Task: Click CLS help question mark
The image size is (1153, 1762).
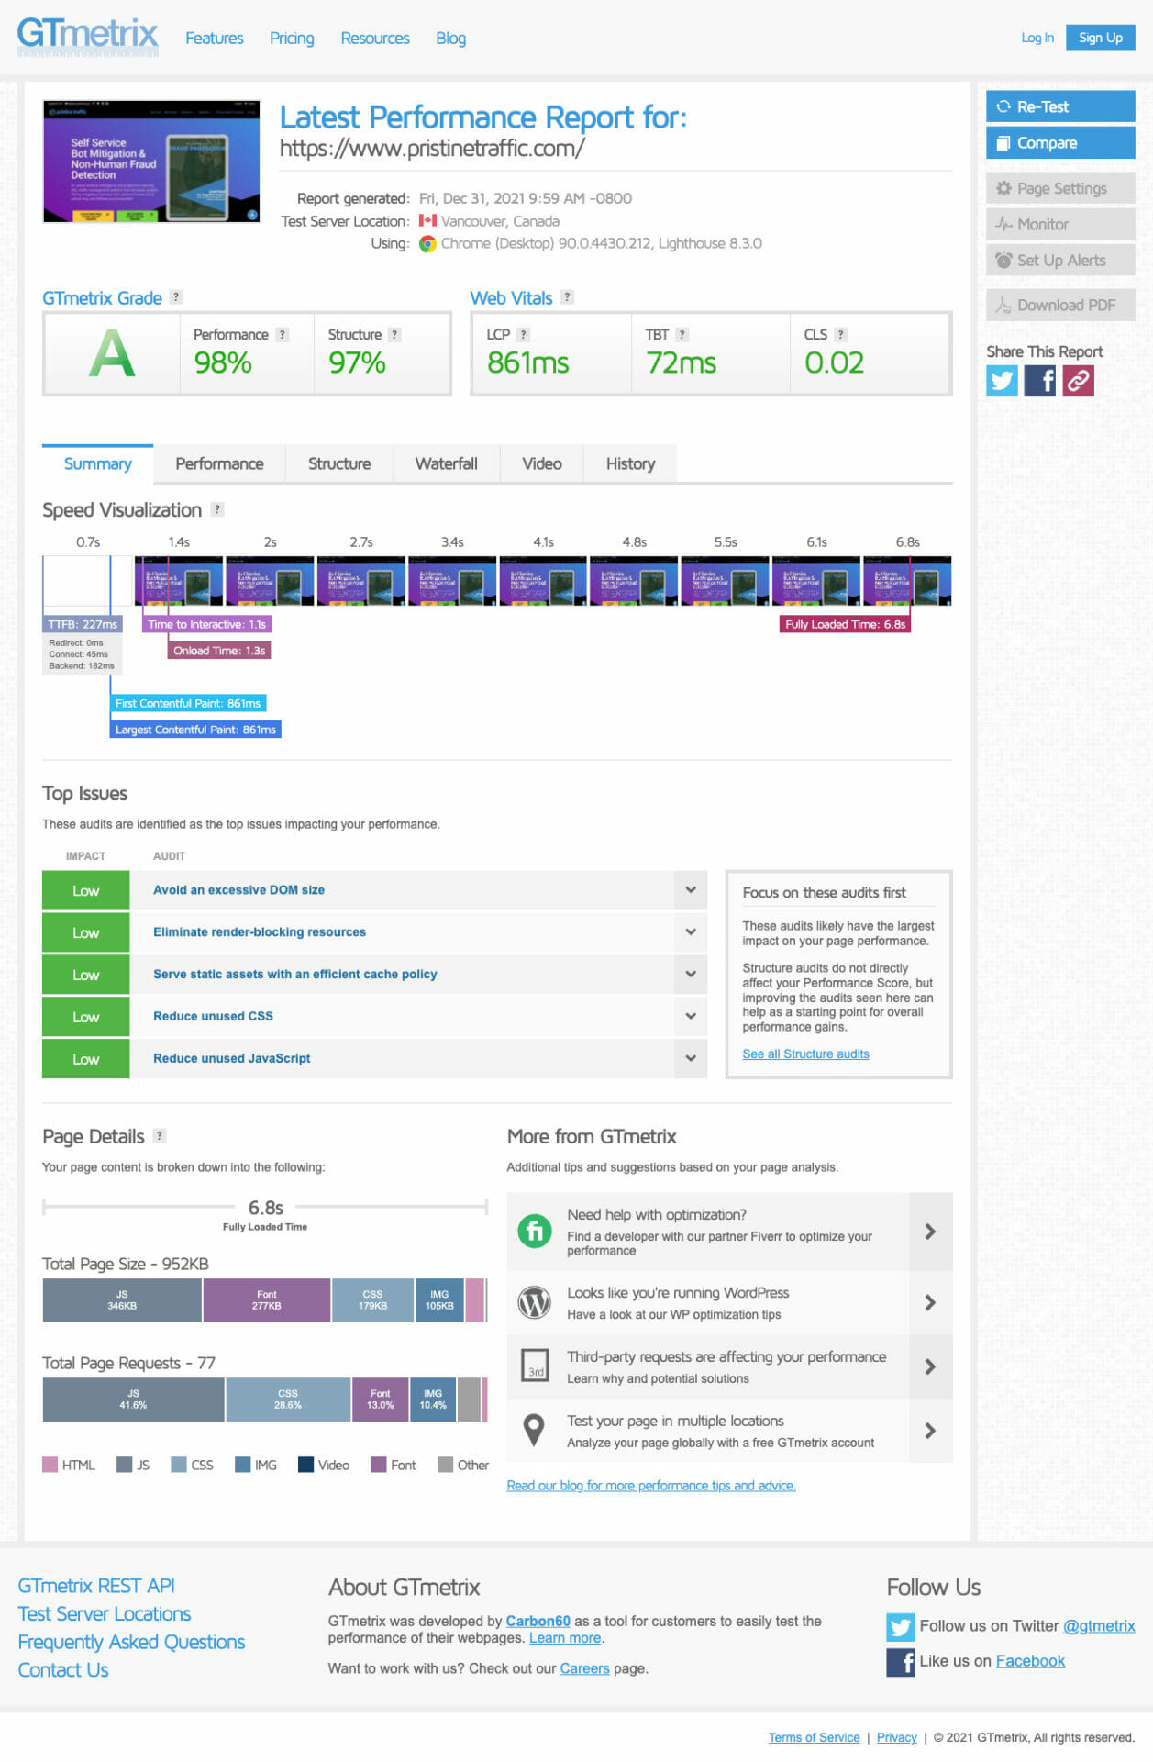Action: point(840,335)
